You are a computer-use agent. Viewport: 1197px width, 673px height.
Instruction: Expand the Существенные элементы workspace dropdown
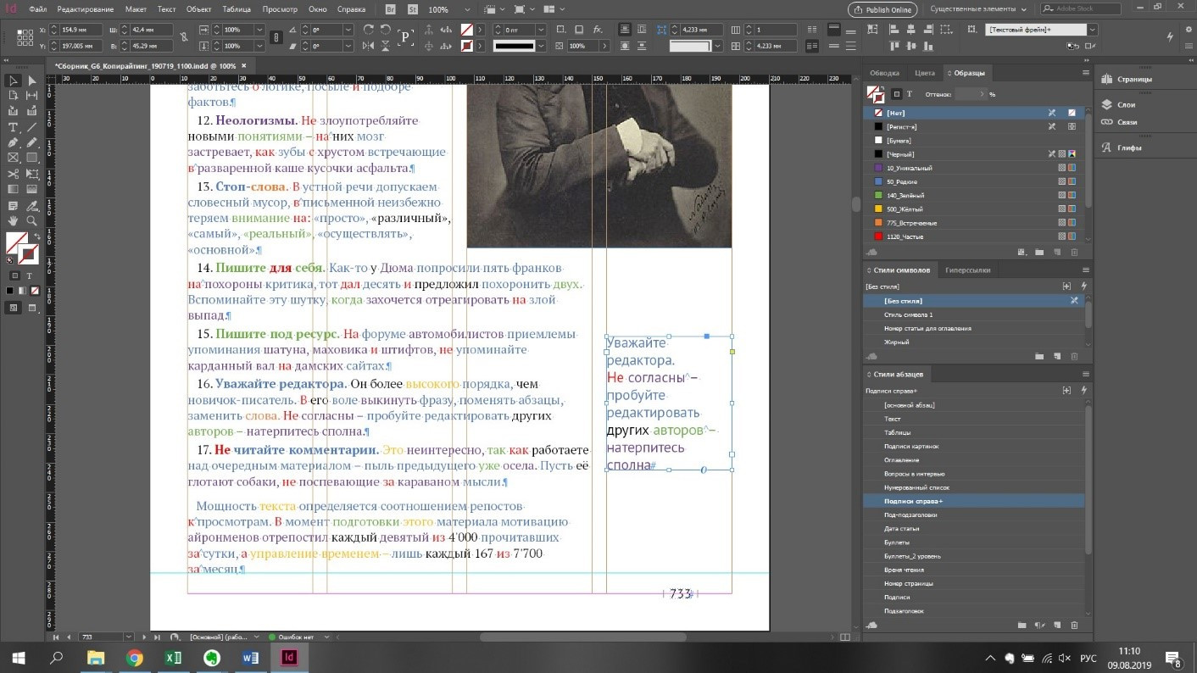(1024, 9)
